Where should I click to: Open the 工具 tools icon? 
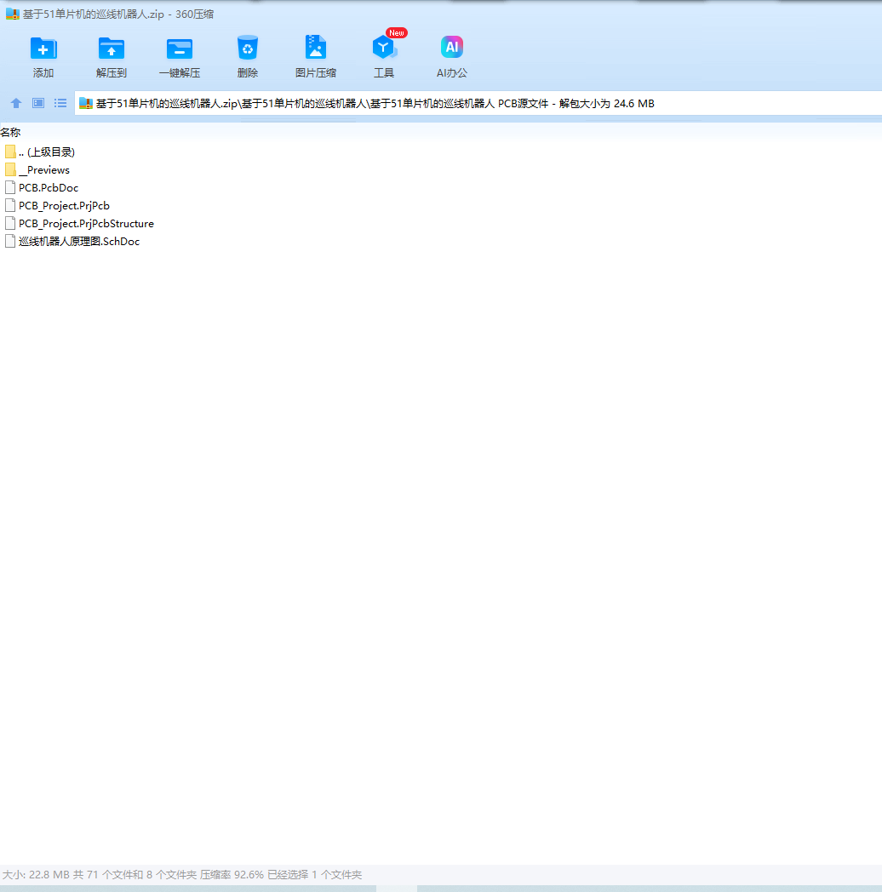(384, 48)
